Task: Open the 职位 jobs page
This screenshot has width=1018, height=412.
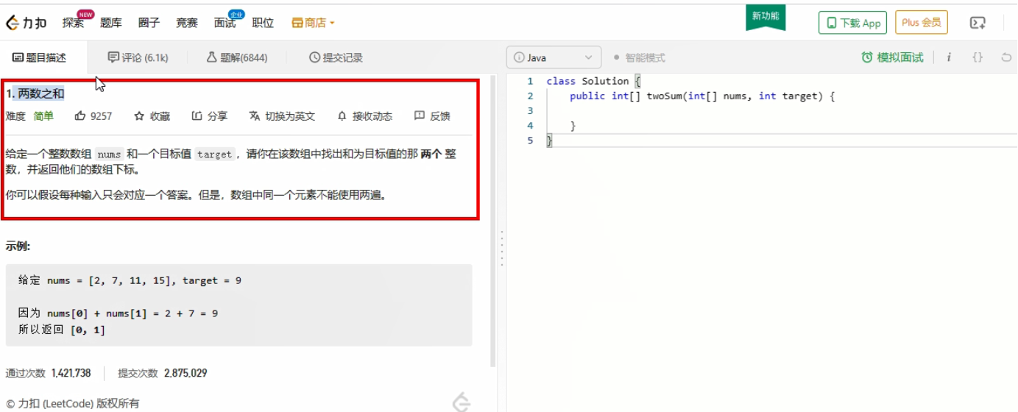Action: (263, 23)
